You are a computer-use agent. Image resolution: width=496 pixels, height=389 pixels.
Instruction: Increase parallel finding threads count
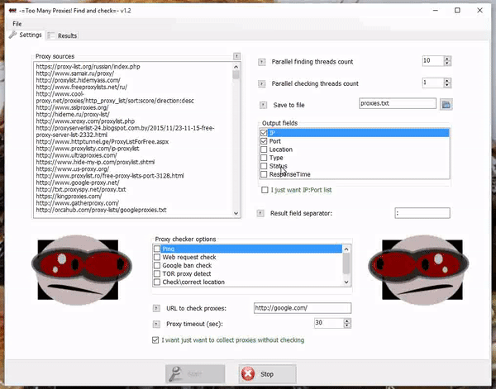447,59
